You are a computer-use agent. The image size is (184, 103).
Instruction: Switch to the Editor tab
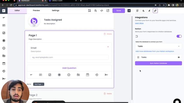click(17, 11)
